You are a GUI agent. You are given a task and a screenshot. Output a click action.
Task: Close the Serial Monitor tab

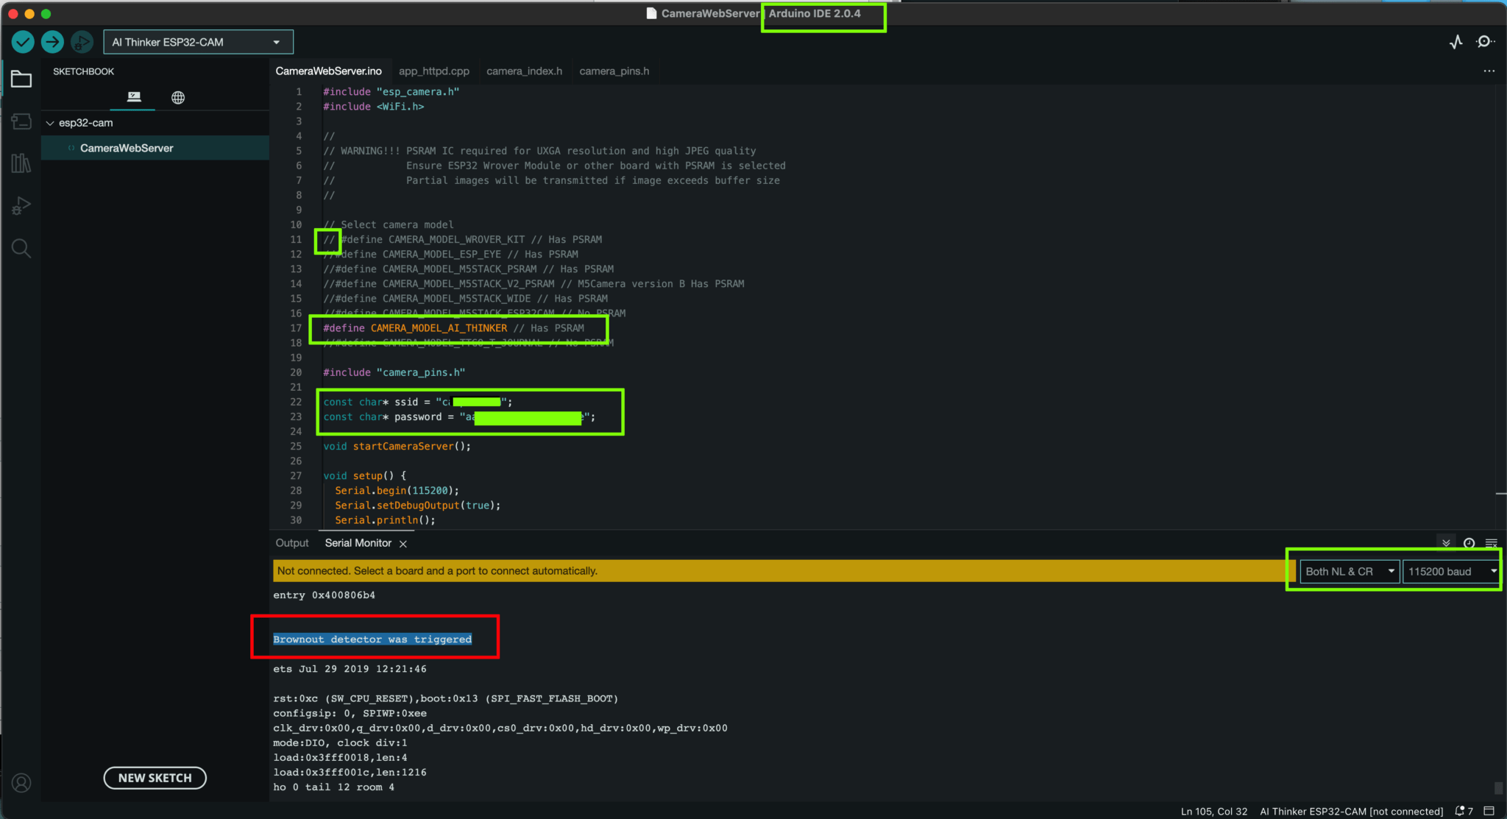403,544
